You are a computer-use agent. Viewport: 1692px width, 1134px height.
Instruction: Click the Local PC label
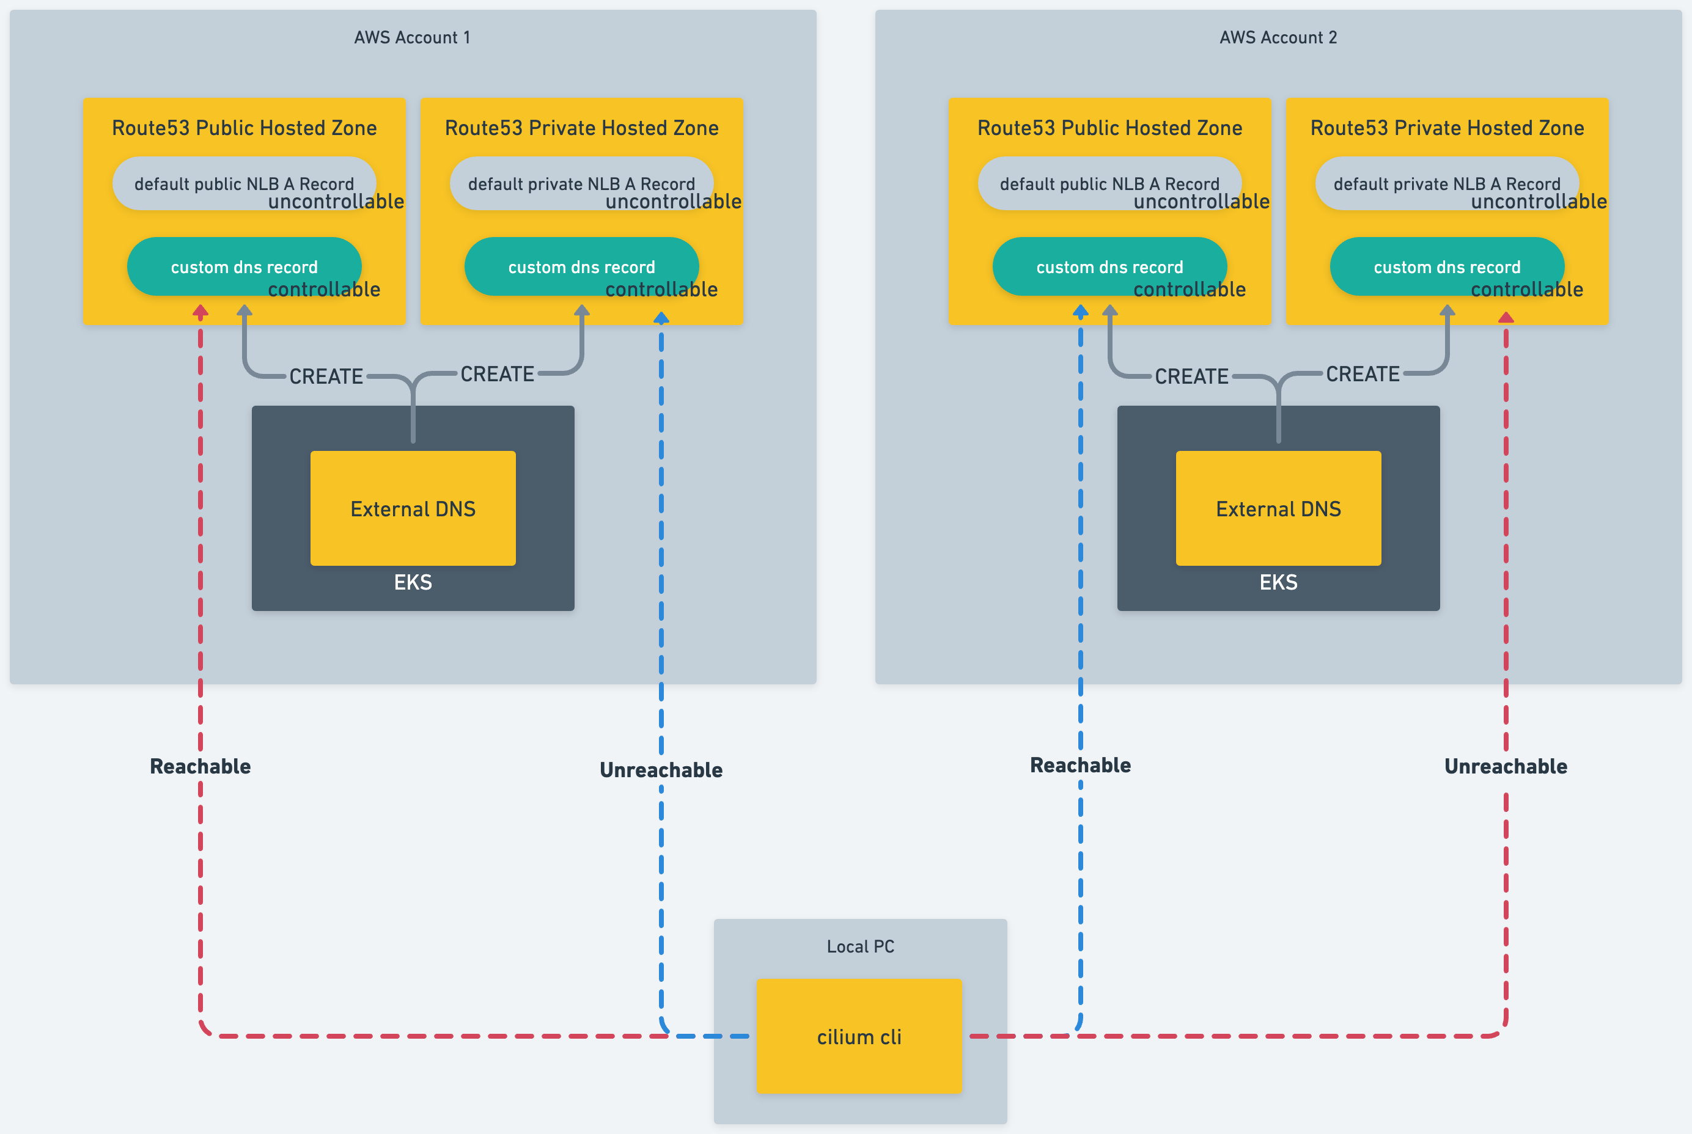(860, 946)
